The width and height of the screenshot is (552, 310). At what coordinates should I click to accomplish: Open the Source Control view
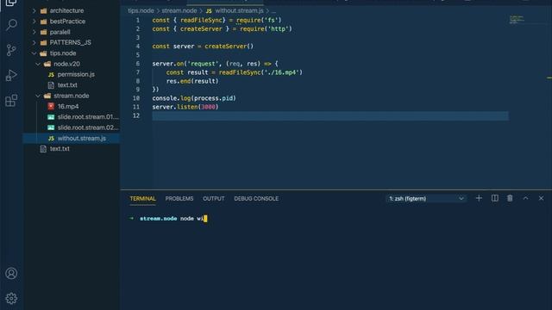tap(11, 50)
